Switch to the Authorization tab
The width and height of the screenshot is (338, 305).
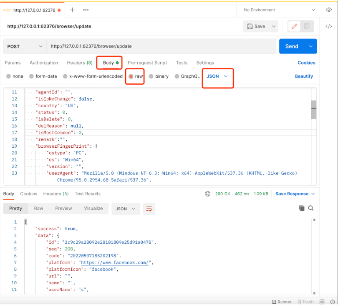tap(44, 63)
